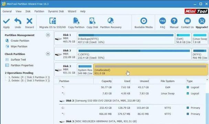
Task: Sort by the File System column header
Action: (x=167, y=81)
